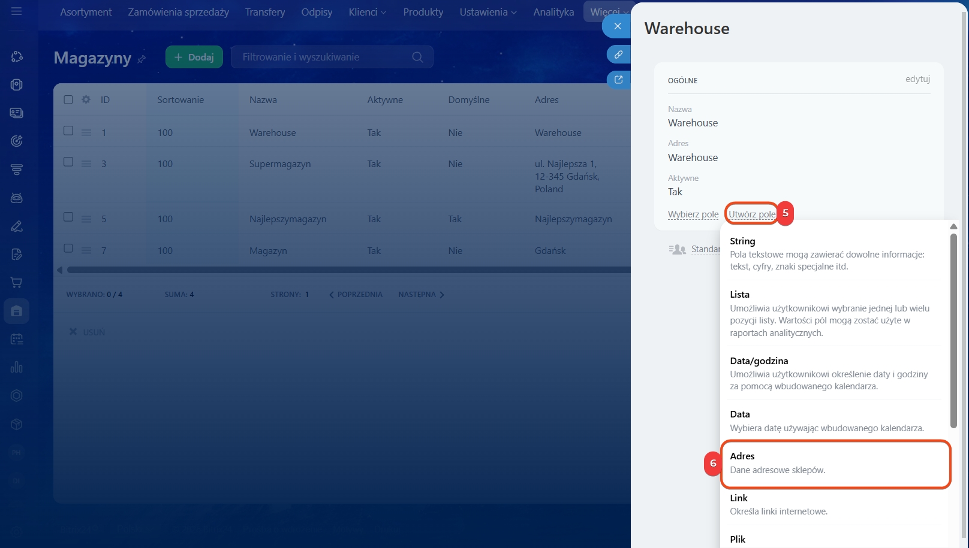Expand the Klienci dropdown menu
This screenshot has height=548, width=969.
pos(367,12)
